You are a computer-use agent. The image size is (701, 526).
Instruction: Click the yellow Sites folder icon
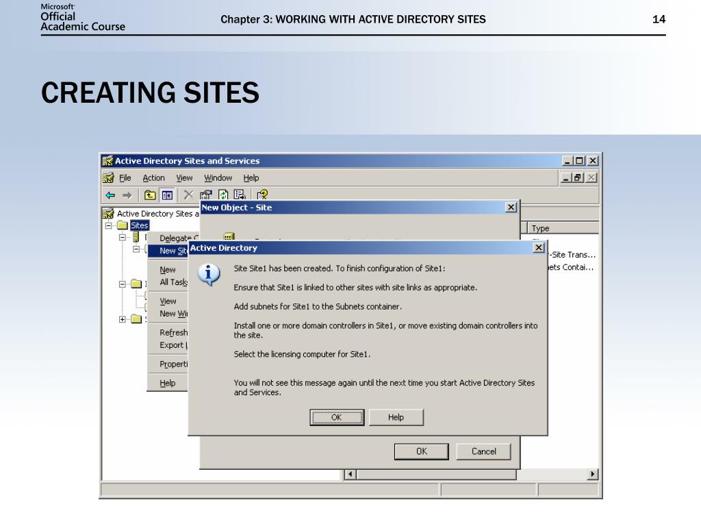click(x=123, y=225)
